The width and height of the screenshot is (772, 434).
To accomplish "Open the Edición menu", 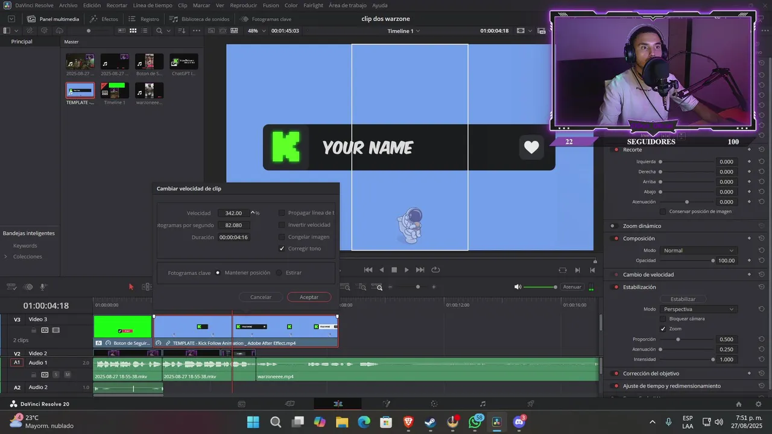I will click(x=92, y=5).
